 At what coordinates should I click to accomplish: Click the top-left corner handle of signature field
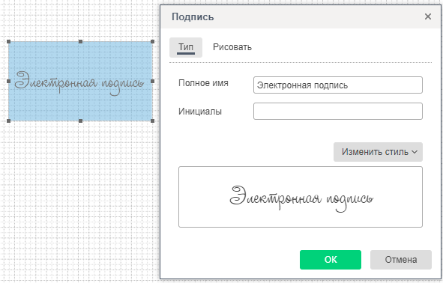point(8,41)
